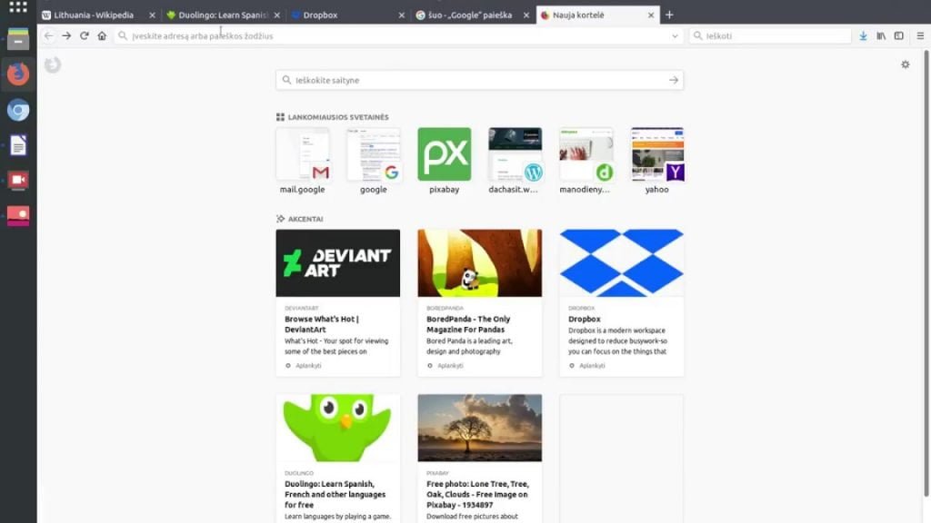
Task: Open the files manager icon in dock
Action: (x=18, y=38)
